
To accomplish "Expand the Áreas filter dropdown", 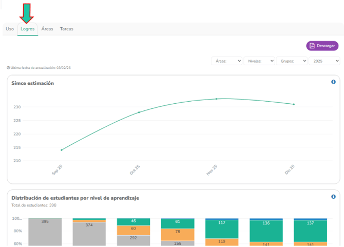I will (x=227, y=61).
